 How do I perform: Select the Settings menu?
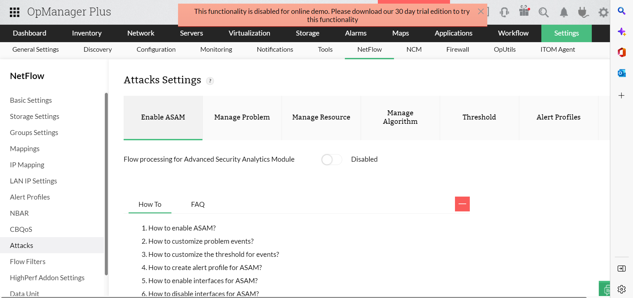[x=566, y=33]
